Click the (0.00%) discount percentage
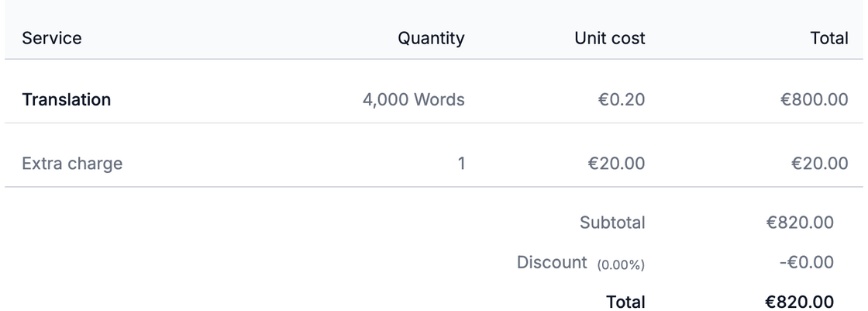The image size is (868, 311). (621, 264)
